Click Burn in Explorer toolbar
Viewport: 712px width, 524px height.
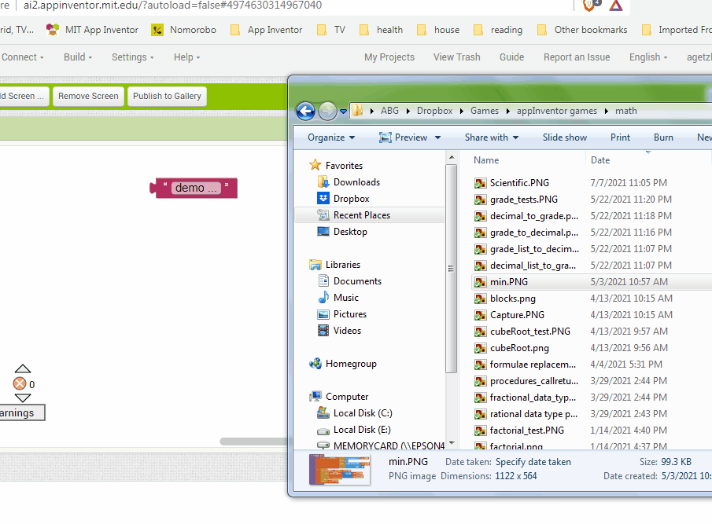pyautogui.click(x=663, y=137)
